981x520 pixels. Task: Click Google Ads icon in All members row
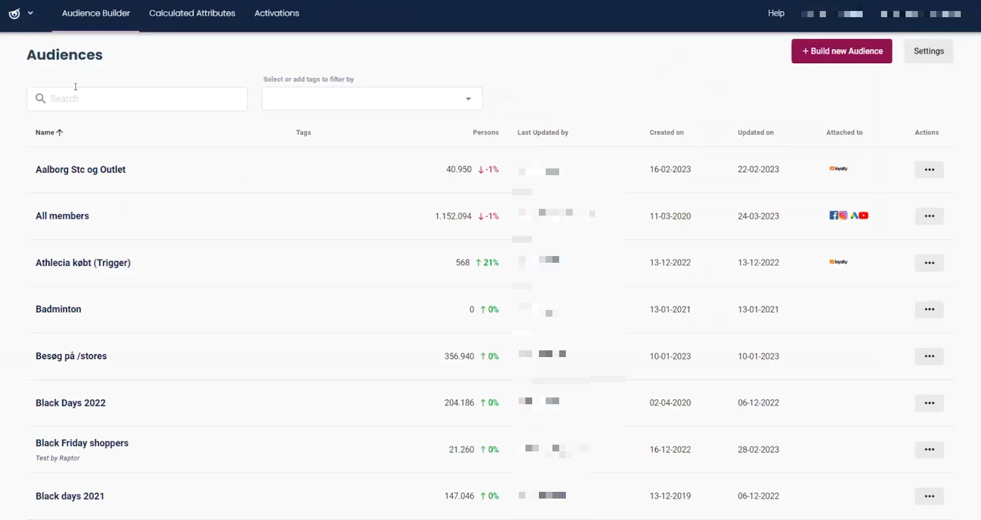[x=854, y=215]
